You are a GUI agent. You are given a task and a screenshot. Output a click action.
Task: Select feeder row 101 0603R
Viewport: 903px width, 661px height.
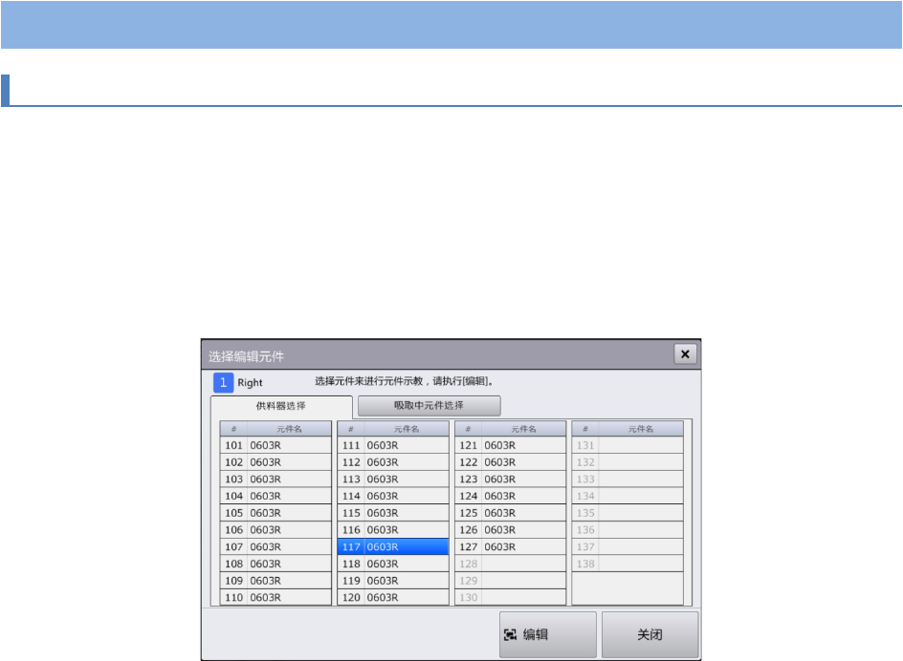tap(275, 445)
